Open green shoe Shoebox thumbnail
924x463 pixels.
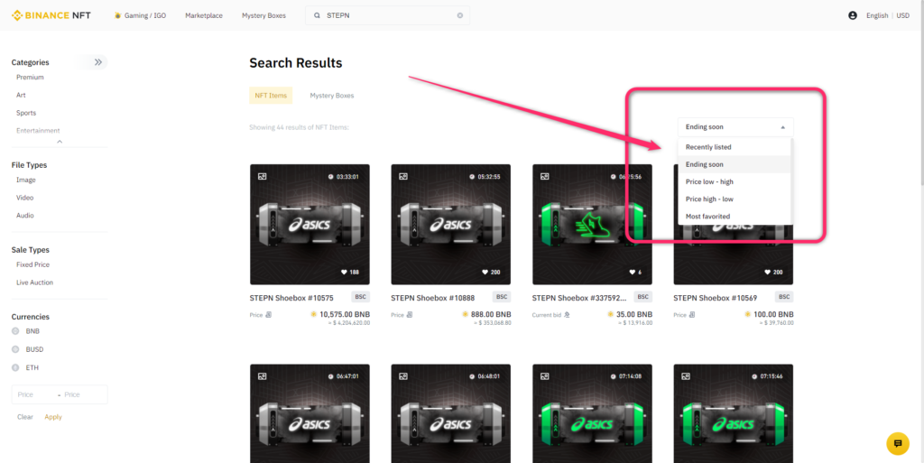coord(592,225)
